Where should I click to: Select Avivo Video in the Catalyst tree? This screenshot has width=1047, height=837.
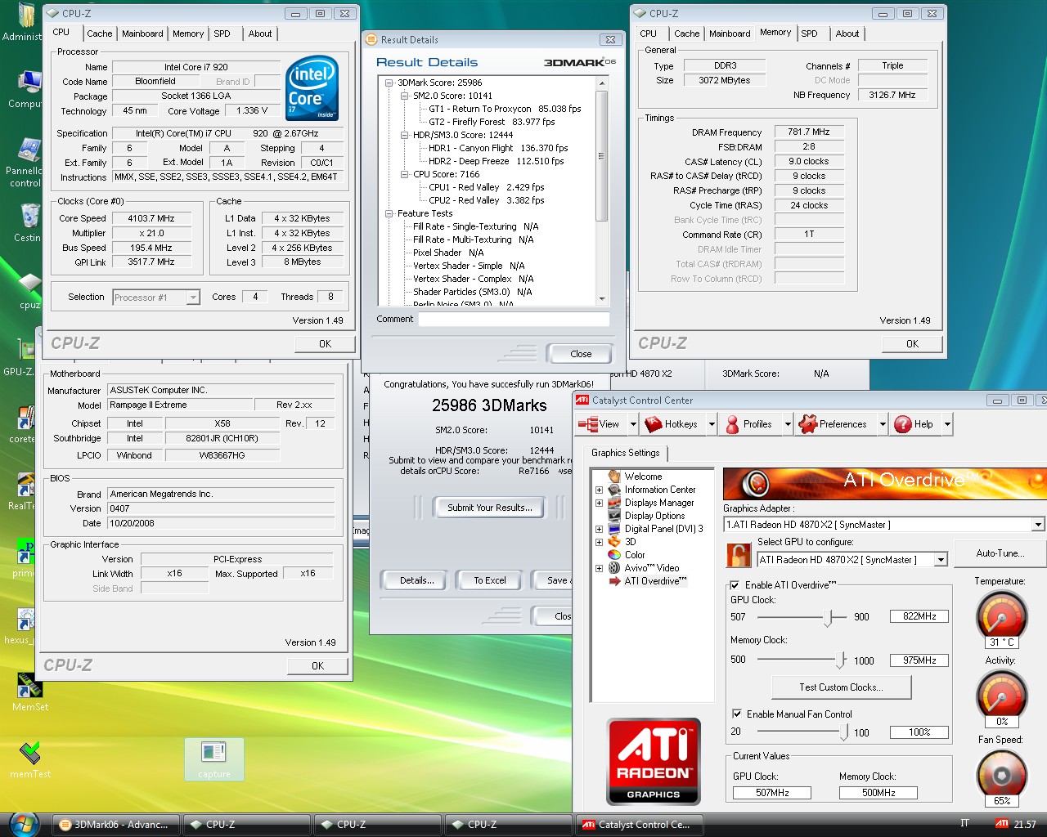tap(652, 568)
